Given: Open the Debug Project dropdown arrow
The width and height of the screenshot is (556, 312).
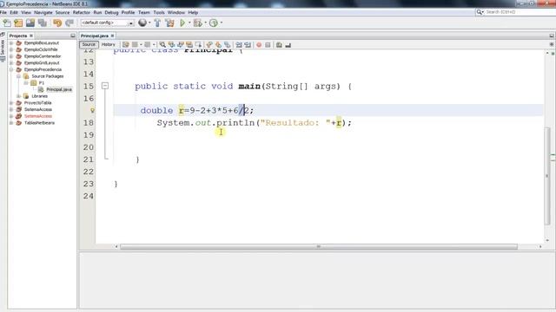Looking at the screenshot, I should click(205, 23).
